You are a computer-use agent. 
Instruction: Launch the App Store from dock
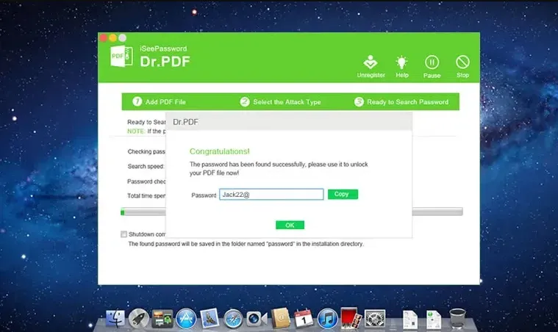186,318
